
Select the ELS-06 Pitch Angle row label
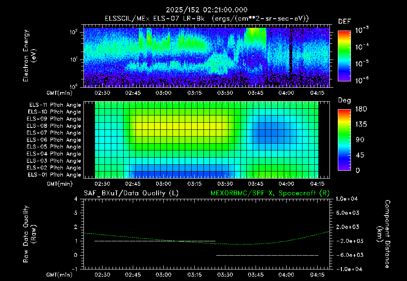pyautogui.click(x=54, y=140)
